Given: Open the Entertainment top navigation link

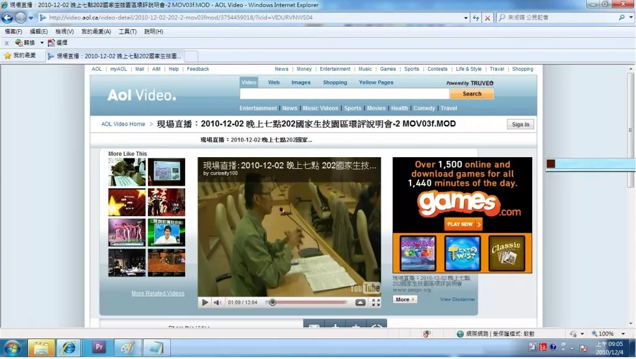Looking at the screenshot, I should [x=335, y=69].
